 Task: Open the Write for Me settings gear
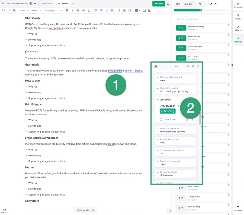(x=93, y=210)
